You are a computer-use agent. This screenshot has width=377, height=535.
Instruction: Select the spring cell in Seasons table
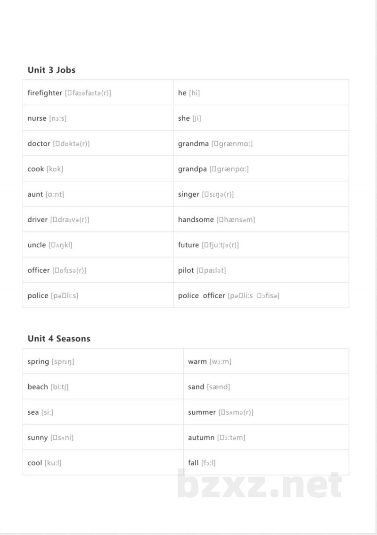[103, 361]
